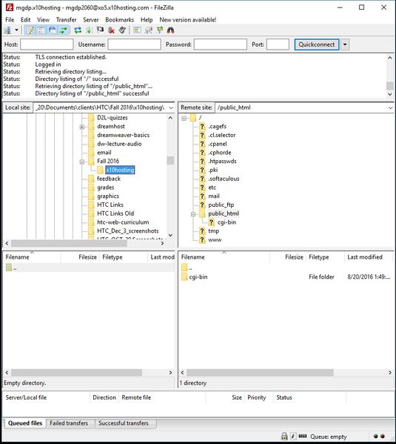Switch to the Successful transfers tab
This screenshot has height=444, width=396.
click(x=124, y=423)
